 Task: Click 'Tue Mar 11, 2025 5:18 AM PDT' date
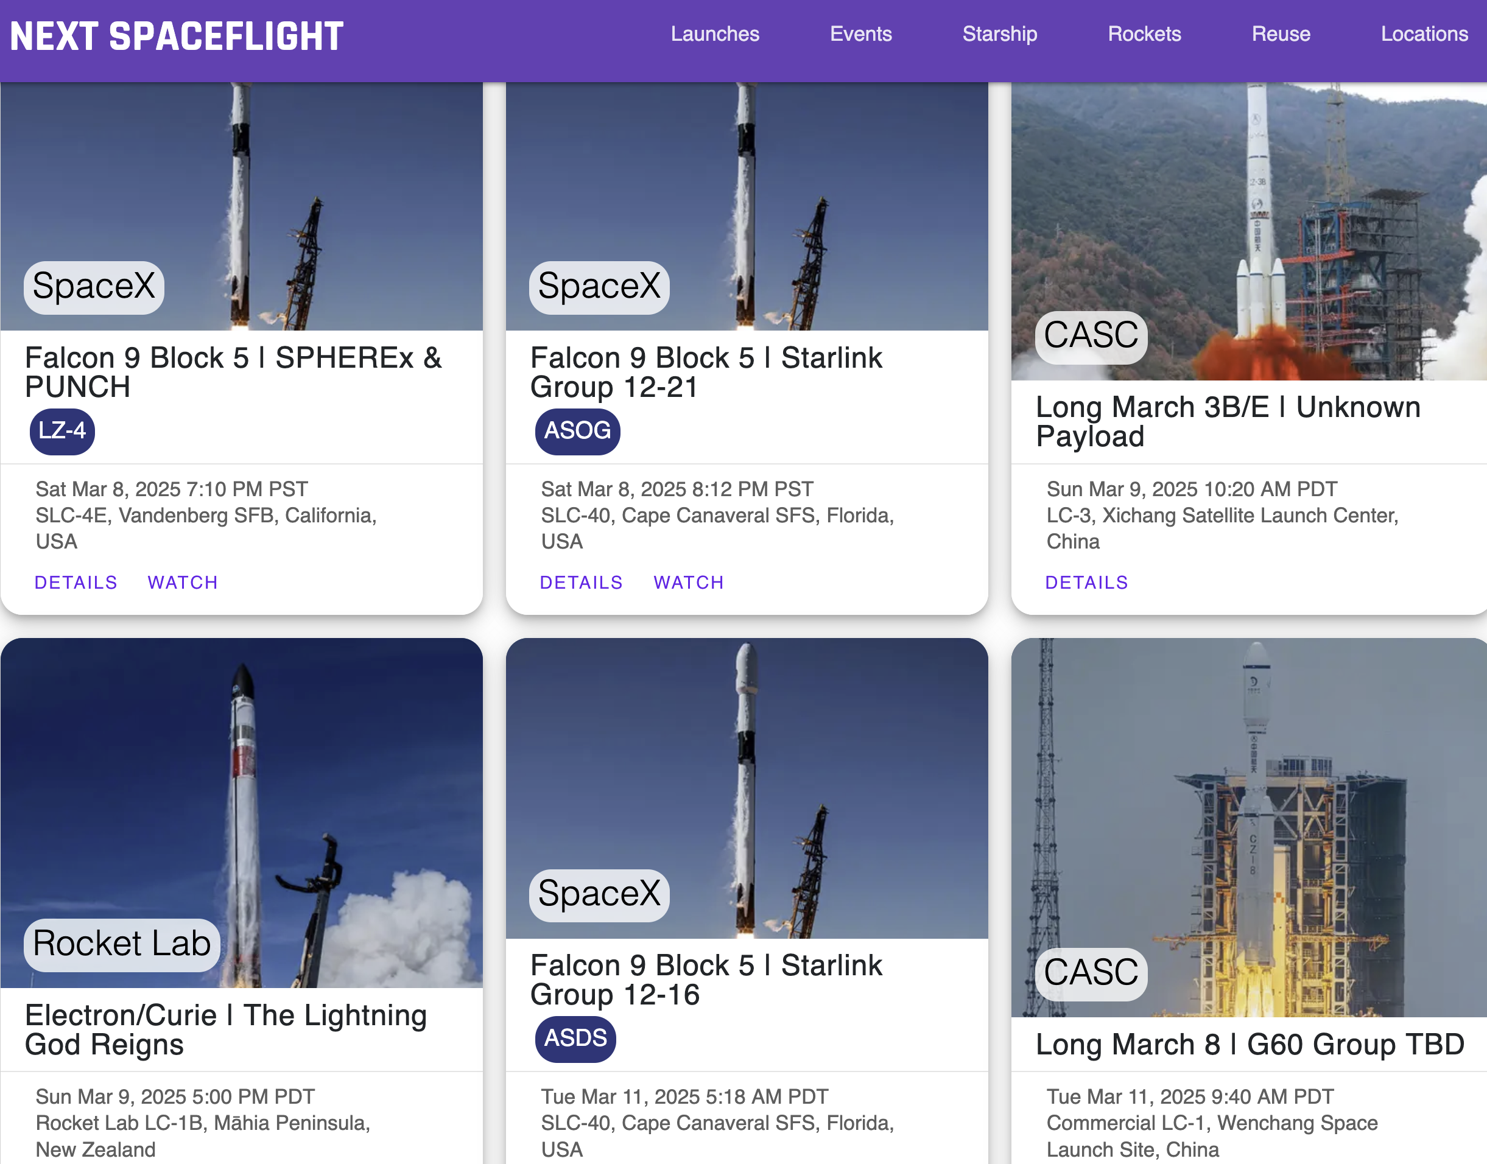(x=685, y=1096)
